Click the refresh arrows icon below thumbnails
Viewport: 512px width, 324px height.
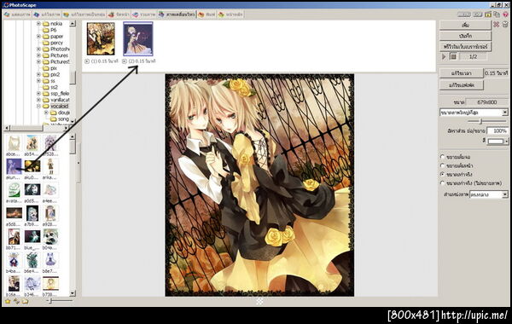coord(16,301)
